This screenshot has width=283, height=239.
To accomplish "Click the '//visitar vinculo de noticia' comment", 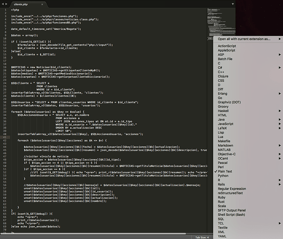I will point(46,156).
